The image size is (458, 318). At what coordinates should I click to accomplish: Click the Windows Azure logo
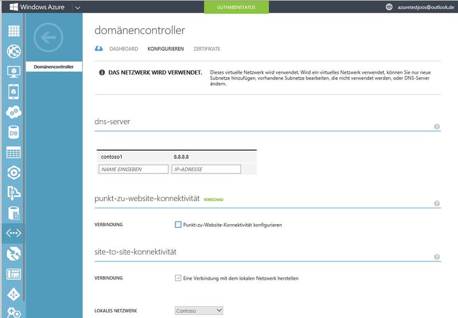point(37,7)
